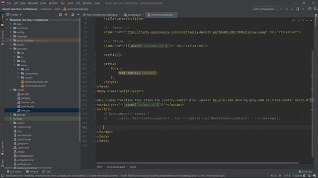Viewport: 318px width, 178px height.
Task: Expand the app folder
Action: click(11, 24)
